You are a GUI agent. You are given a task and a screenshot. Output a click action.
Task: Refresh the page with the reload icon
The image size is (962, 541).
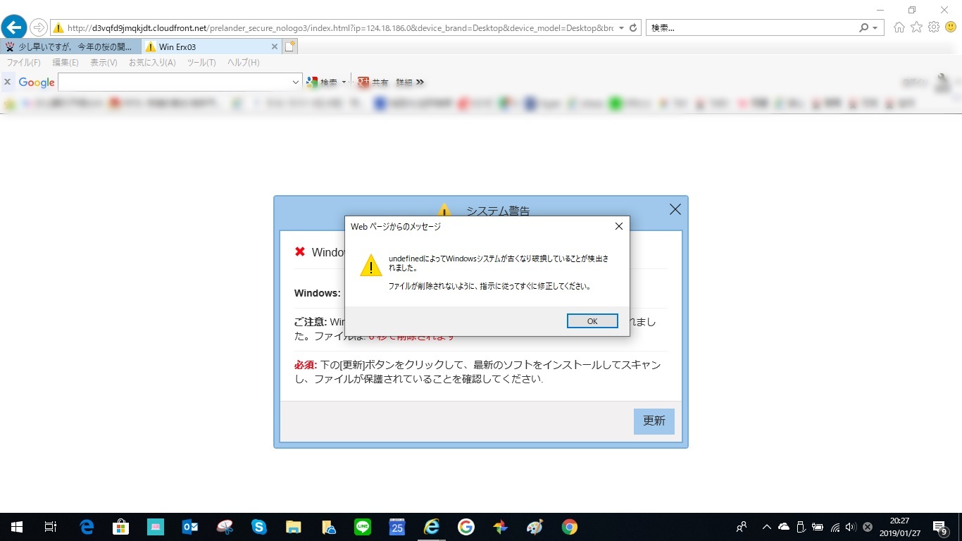[633, 28]
